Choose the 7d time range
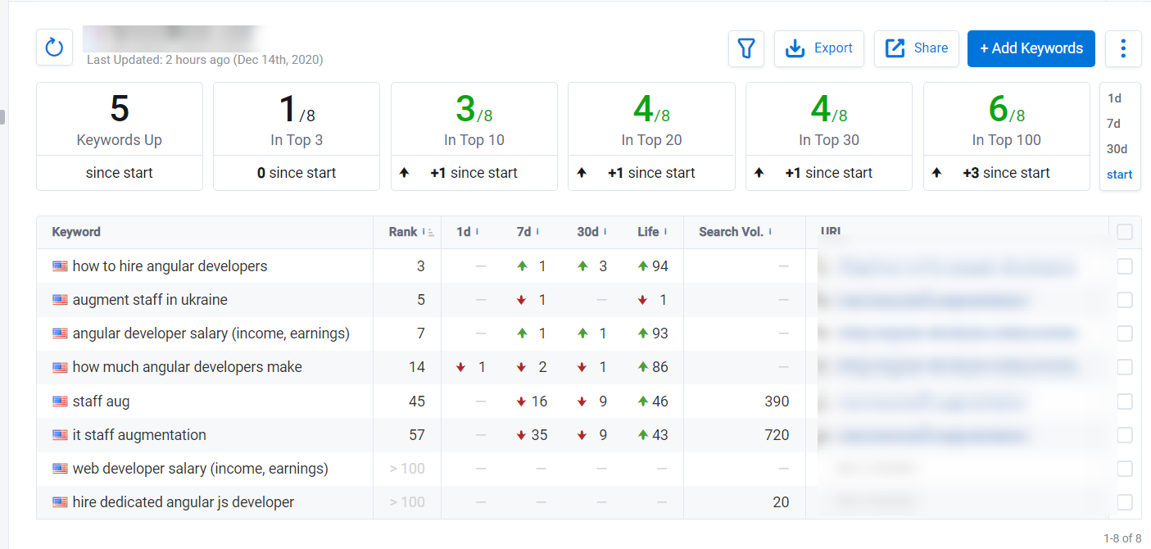This screenshot has height=549, width=1151. [x=1114, y=124]
